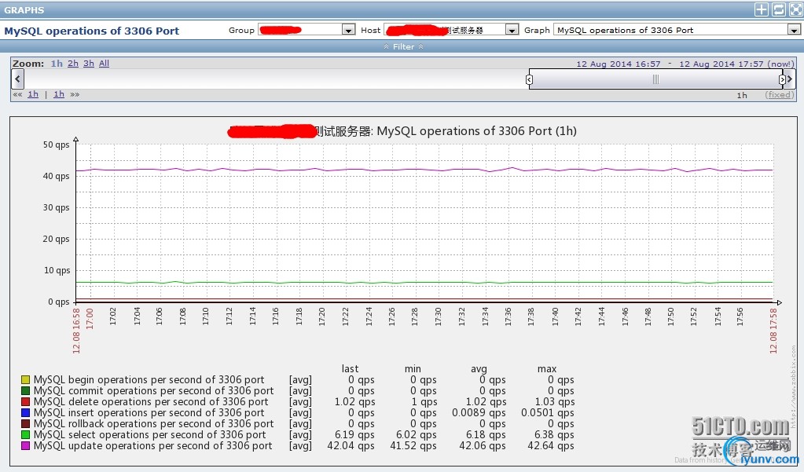804x472 pixels.
Task: Collapse the Filter bar
Action: (403, 46)
